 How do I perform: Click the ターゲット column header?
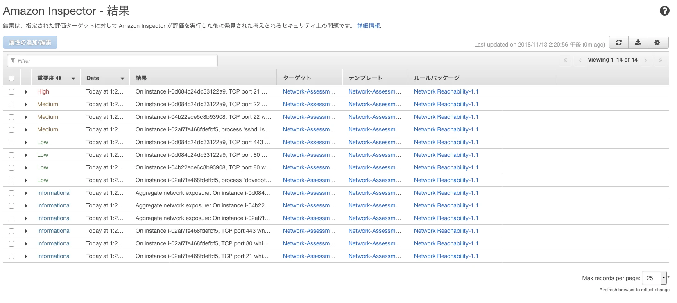click(297, 78)
